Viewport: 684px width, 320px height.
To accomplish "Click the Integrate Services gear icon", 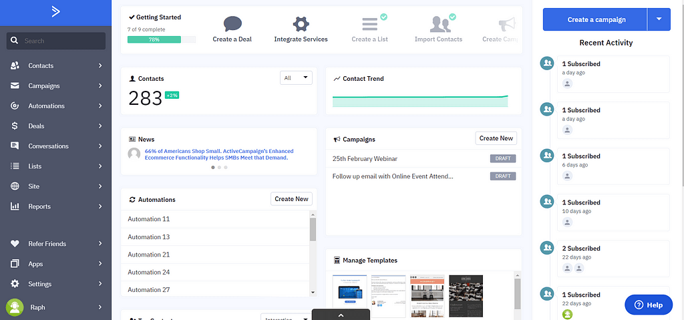I will (x=301, y=23).
